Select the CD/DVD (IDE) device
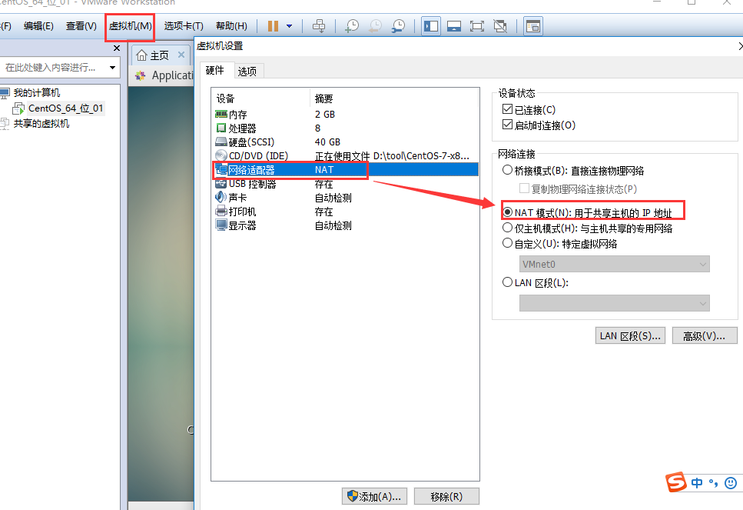The height and width of the screenshot is (510, 743). [x=345, y=155]
